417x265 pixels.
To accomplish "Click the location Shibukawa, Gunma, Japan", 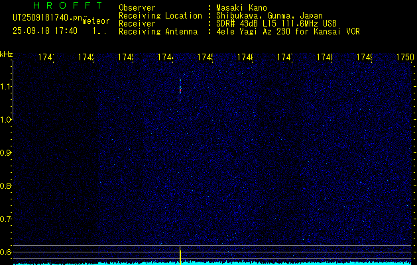I will pos(269,16).
